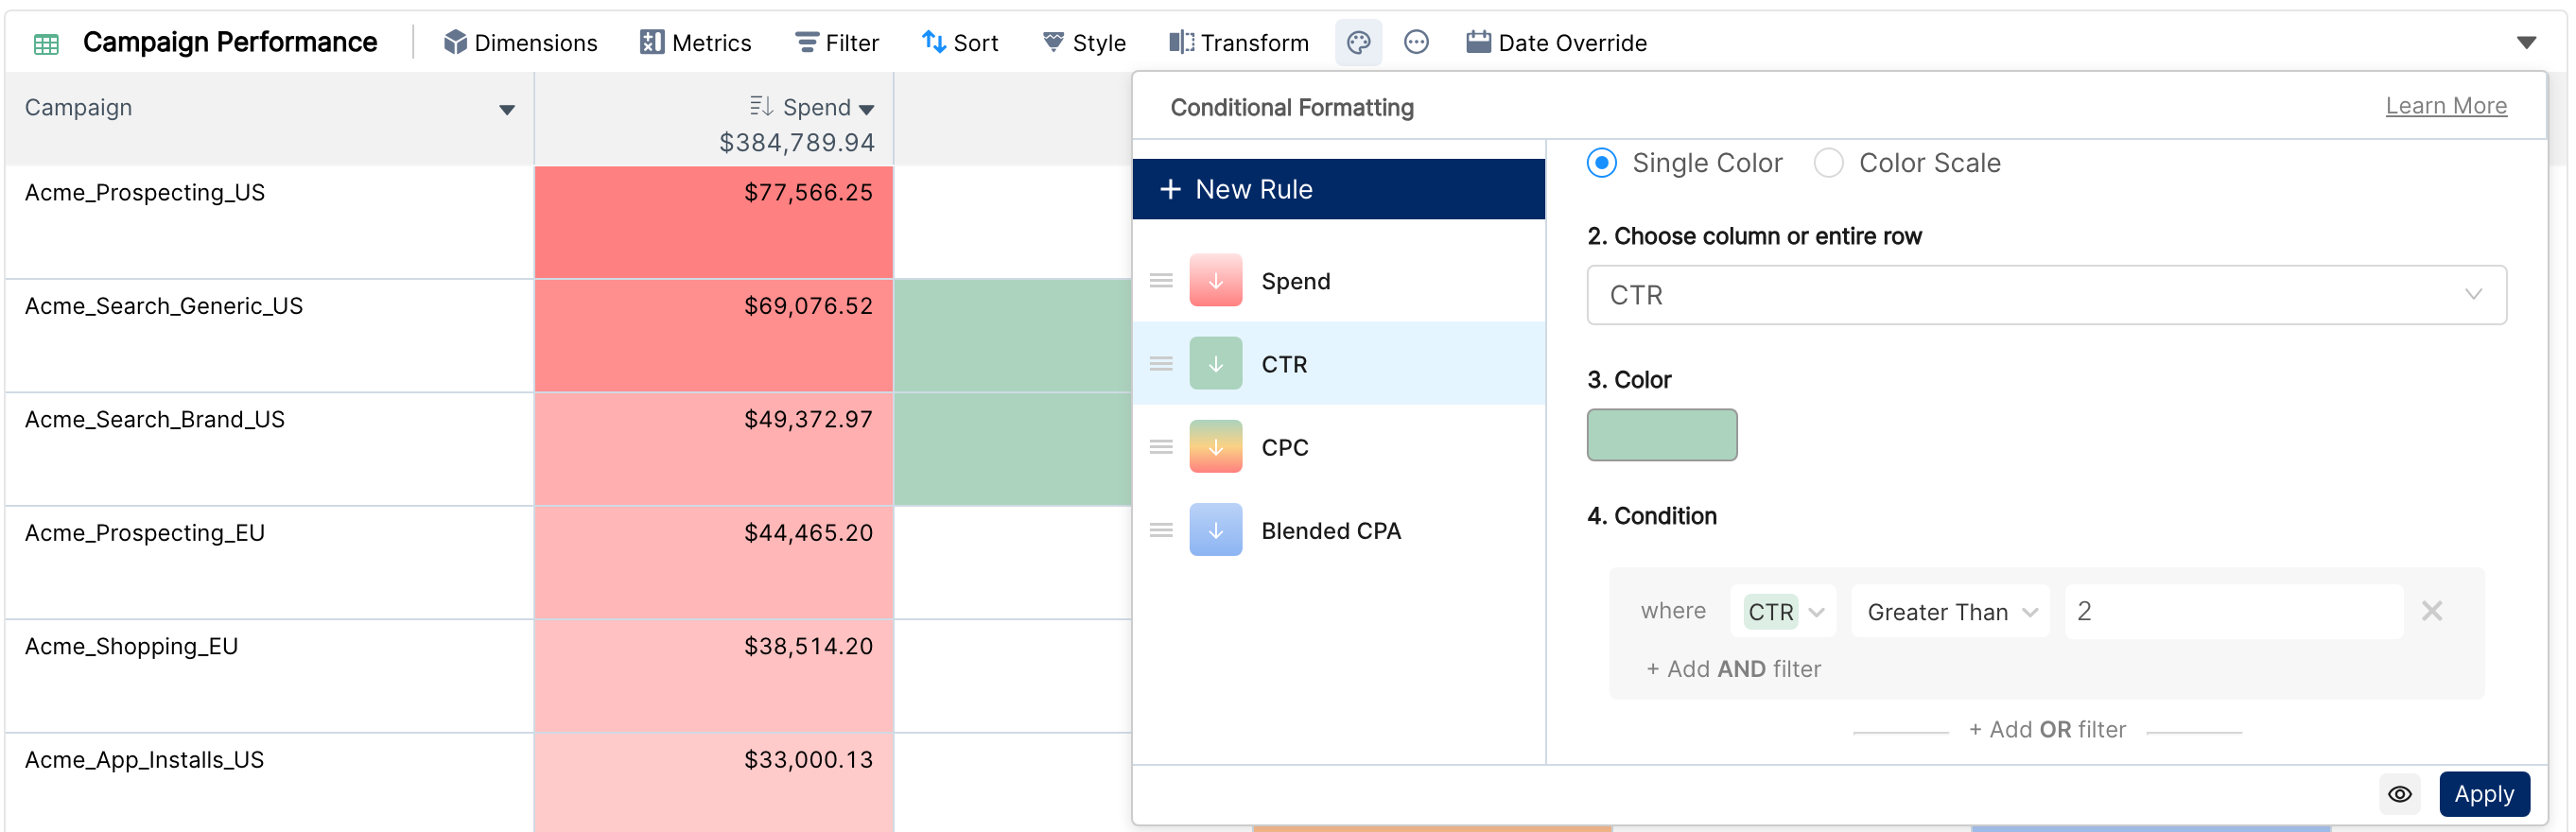Open the Filter menu
2576x832 pixels.
[836, 43]
